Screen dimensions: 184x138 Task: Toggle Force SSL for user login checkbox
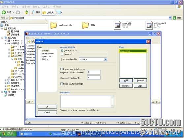point(61,84)
